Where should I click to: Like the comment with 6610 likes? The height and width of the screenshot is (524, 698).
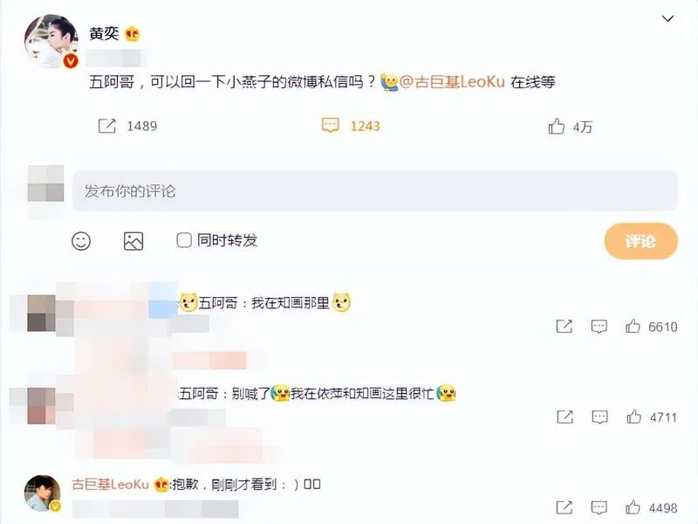pyautogui.click(x=633, y=327)
